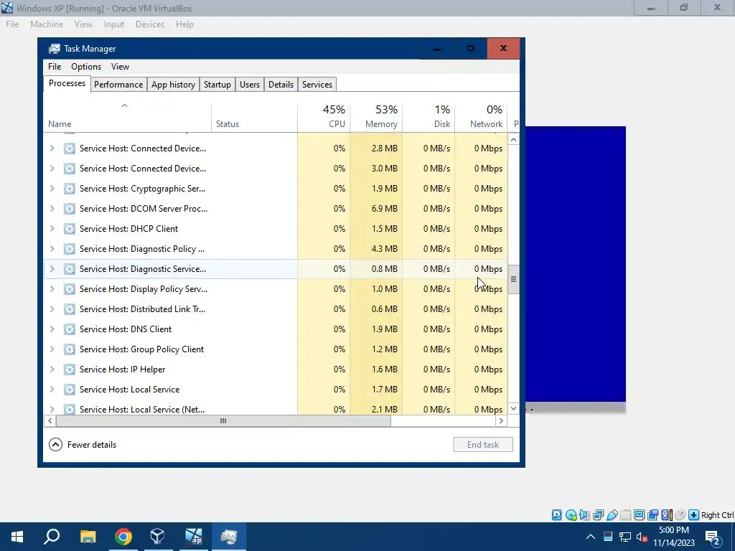Viewport: 735px width, 551px height.
Task: Expand Service Host: DCOM Server Process
Action: pos(52,209)
